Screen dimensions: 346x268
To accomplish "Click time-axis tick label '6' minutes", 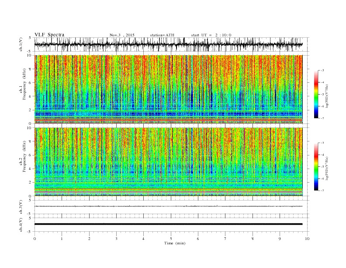I will tap(198, 239).
